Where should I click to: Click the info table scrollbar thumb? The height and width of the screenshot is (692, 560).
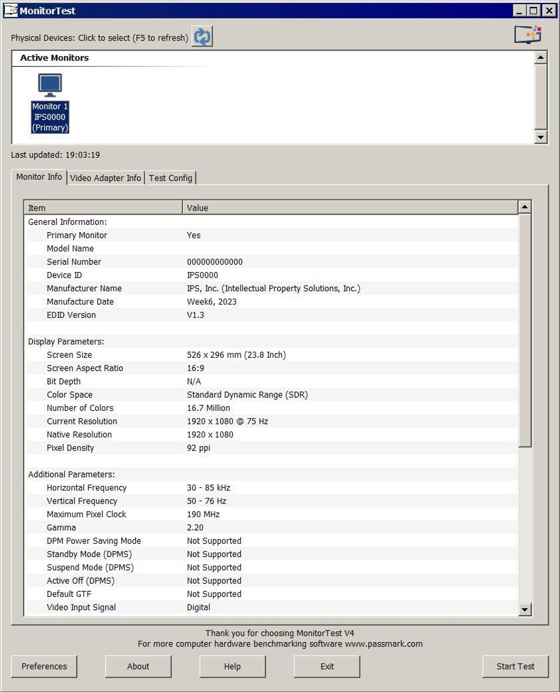[x=525, y=330]
